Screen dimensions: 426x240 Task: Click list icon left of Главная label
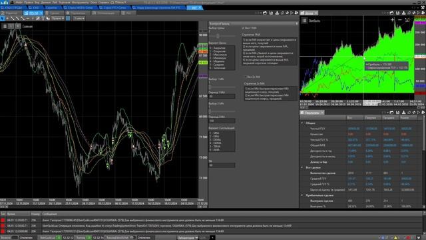click(5, 26)
